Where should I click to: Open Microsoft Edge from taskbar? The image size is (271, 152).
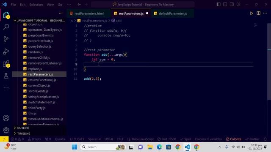pos(159,147)
